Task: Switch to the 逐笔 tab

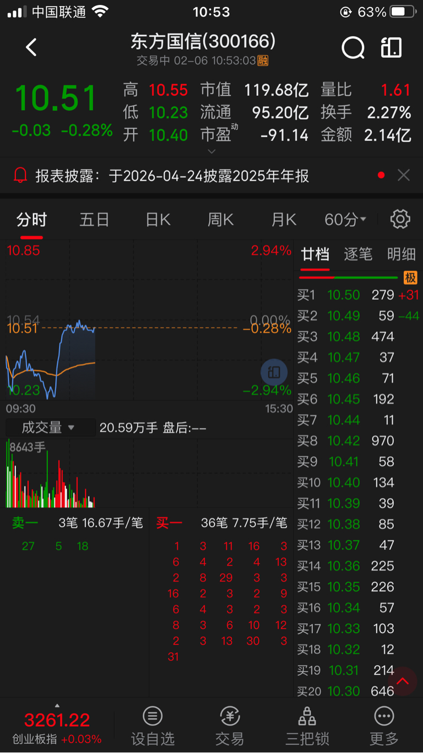Action: point(358,254)
